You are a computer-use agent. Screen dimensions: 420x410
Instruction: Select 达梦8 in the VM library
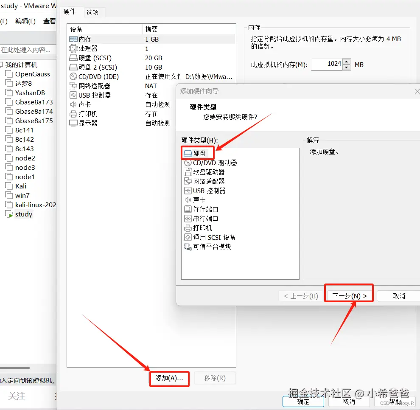[23, 84]
